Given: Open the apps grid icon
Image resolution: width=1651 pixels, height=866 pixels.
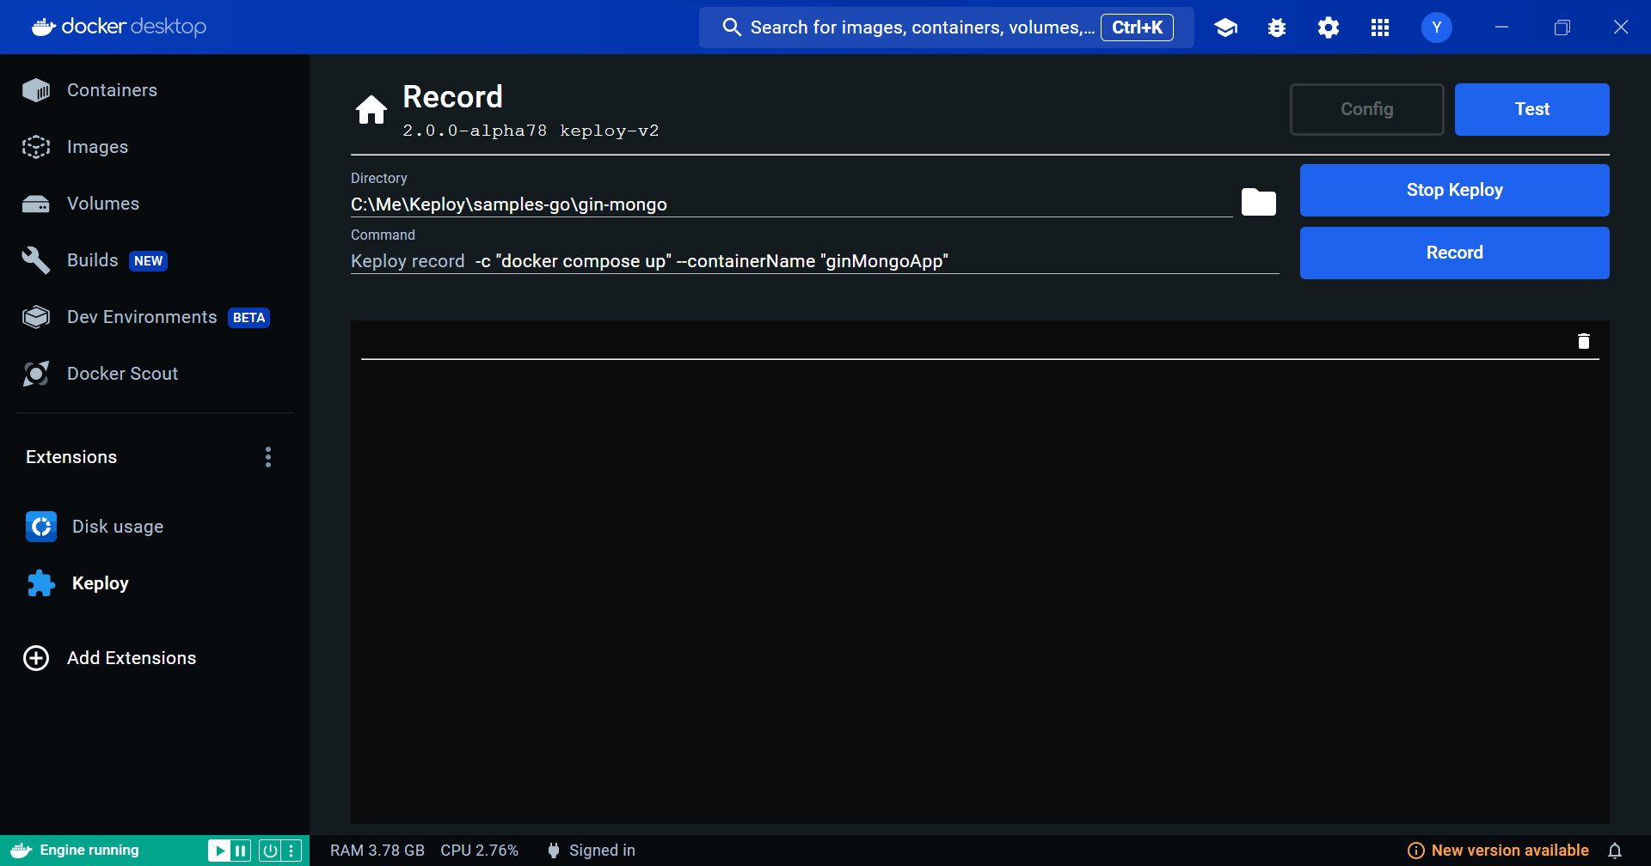Looking at the screenshot, I should [x=1380, y=27].
